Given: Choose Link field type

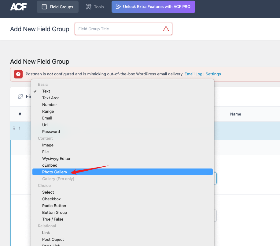Looking at the screenshot, I should [x=123, y=233].
